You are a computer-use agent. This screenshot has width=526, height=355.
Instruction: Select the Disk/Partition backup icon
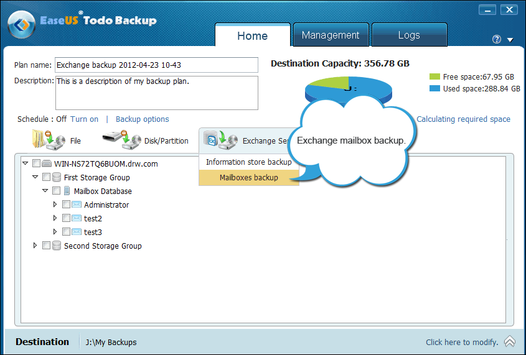pyautogui.click(x=117, y=140)
